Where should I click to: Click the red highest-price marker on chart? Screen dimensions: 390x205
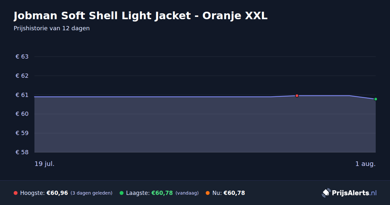[x=297, y=96]
